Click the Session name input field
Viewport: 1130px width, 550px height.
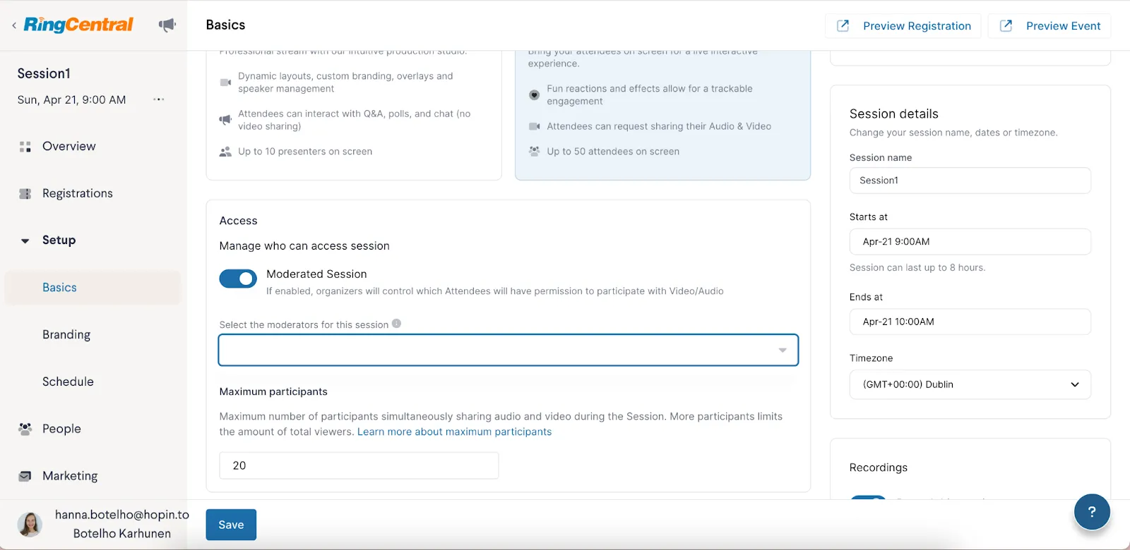pyautogui.click(x=970, y=181)
